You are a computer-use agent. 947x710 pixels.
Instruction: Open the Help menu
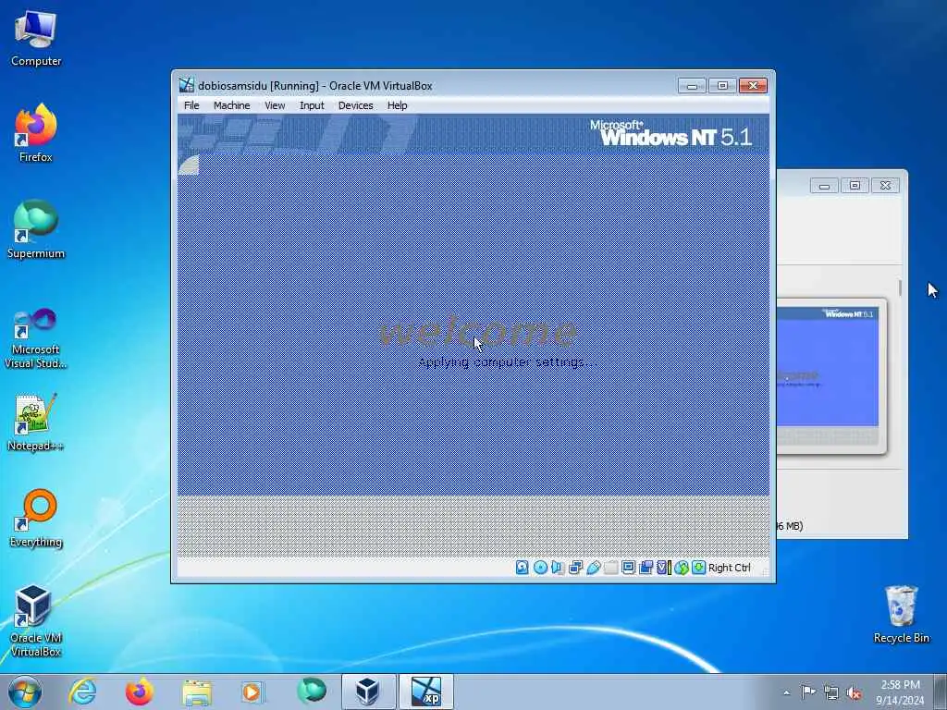tap(398, 105)
